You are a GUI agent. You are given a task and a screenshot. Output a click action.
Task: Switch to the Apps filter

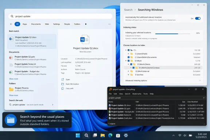25,24
